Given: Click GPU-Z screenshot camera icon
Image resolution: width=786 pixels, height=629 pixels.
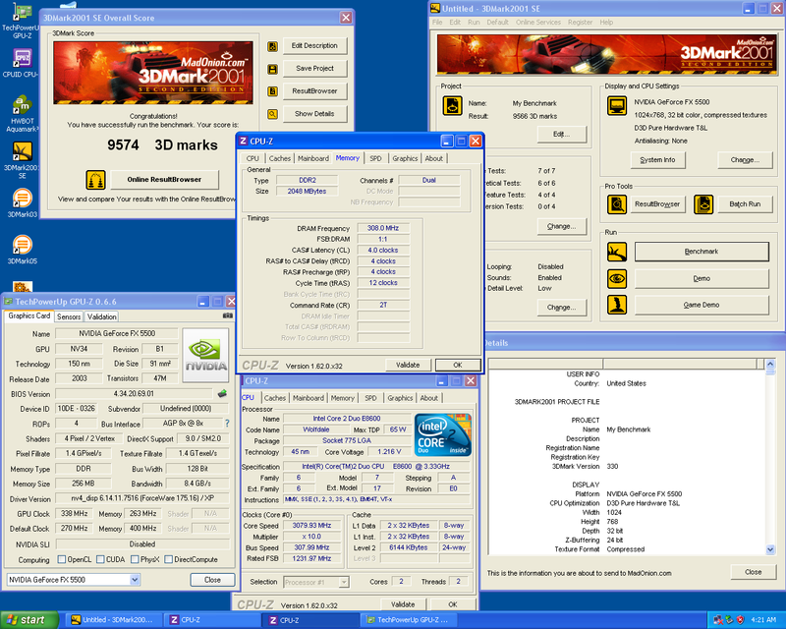Looking at the screenshot, I should click(x=228, y=316).
